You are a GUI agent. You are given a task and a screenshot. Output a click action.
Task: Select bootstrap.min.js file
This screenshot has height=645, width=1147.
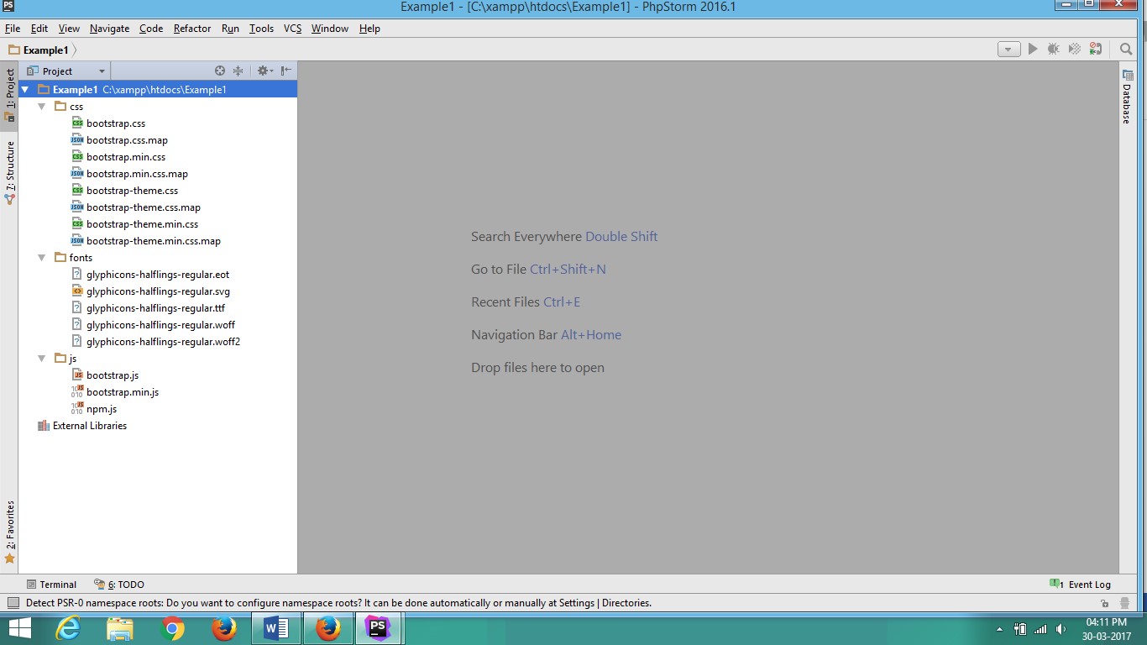[x=123, y=392]
